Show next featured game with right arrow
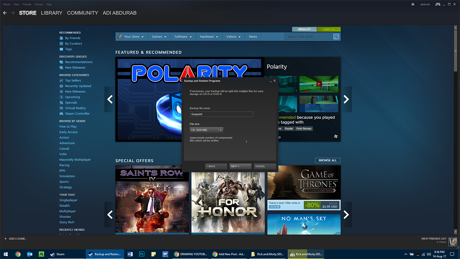 346,99
